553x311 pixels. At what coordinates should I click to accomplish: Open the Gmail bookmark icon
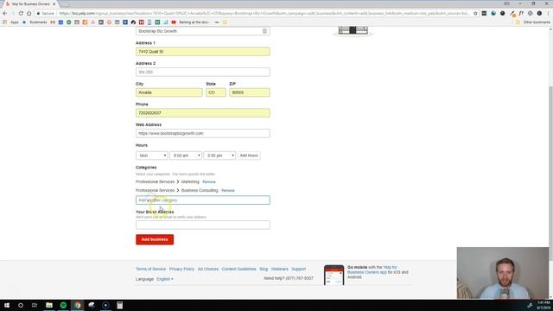click(x=53, y=22)
